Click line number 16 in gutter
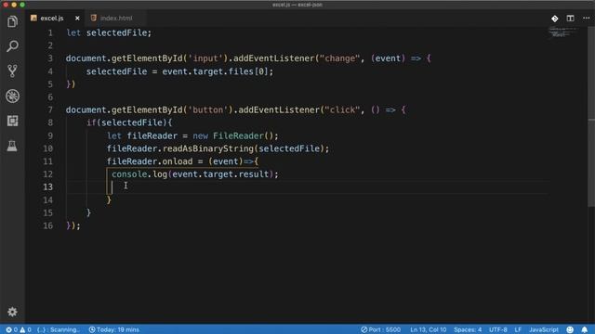 [47, 225]
